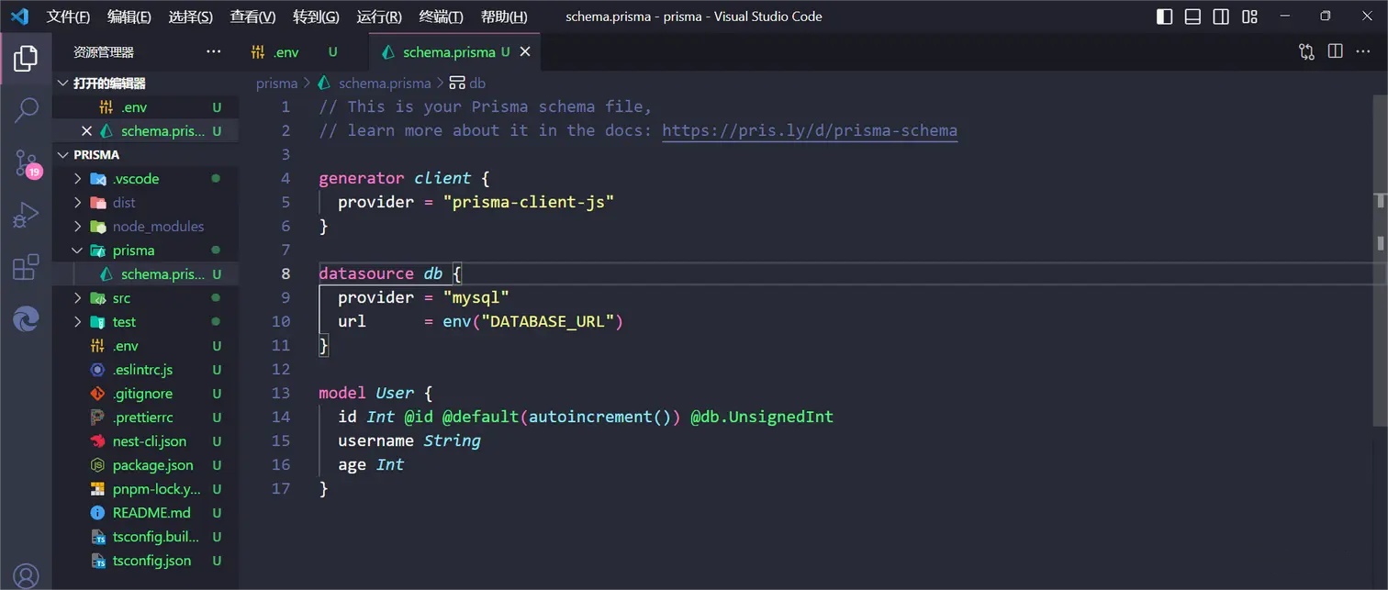
Task: Toggle the primary side bar layout button
Action: pyautogui.click(x=1164, y=17)
